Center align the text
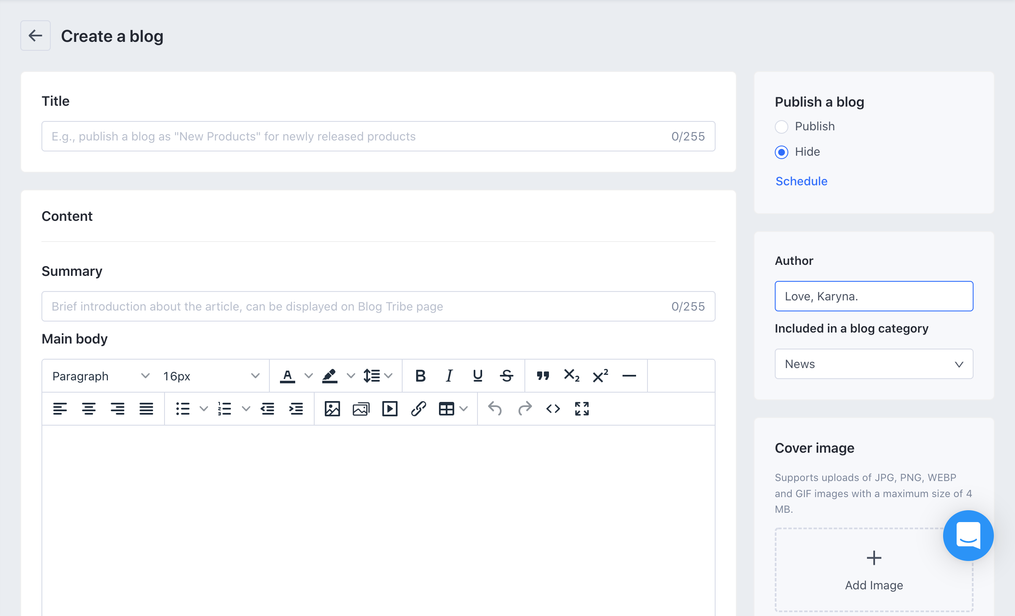 [88, 409]
